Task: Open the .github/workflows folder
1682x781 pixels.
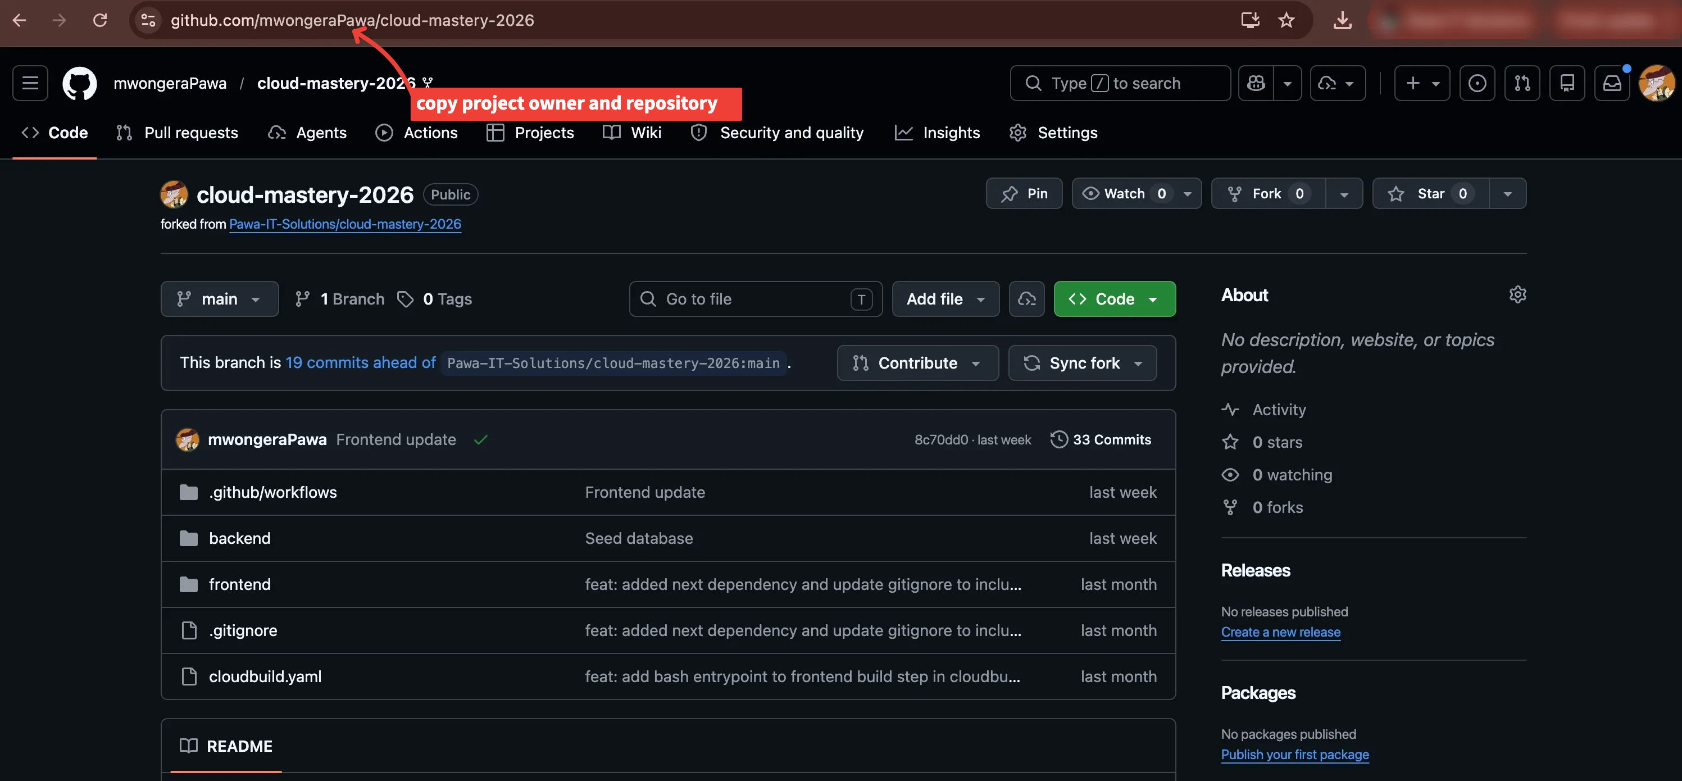Action: click(273, 492)
